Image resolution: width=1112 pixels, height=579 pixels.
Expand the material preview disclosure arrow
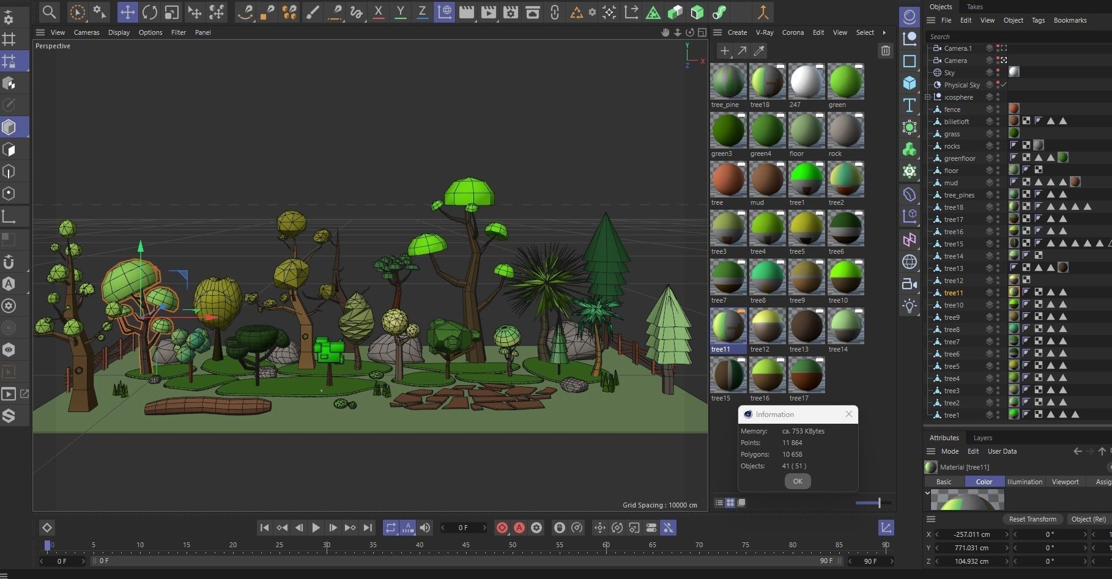927,493
